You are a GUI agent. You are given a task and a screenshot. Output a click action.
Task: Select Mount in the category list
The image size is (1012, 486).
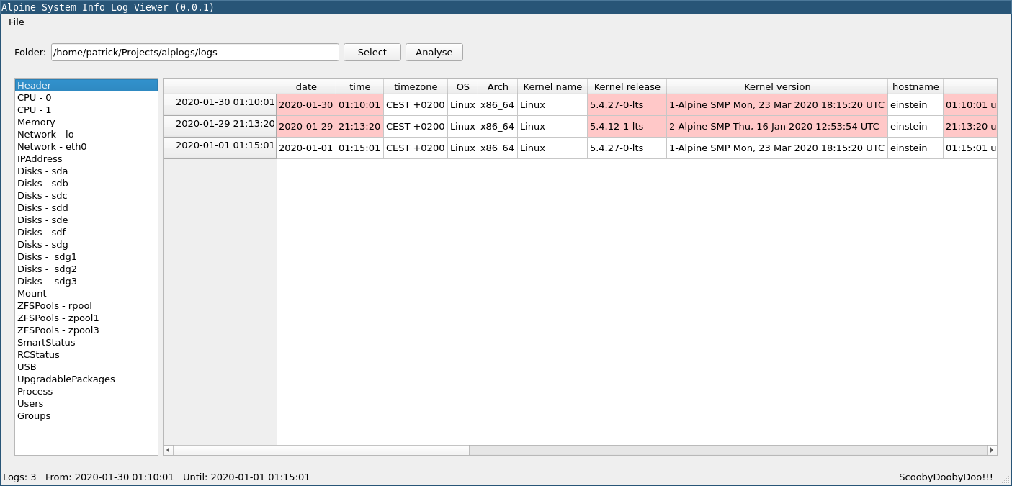pyautogui.click(x=86, y=294)
